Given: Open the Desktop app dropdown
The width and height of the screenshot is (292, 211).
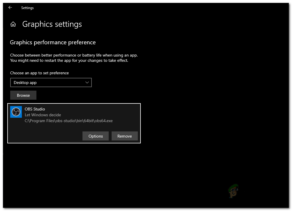Looking at the screenshot, I should 51,82.
